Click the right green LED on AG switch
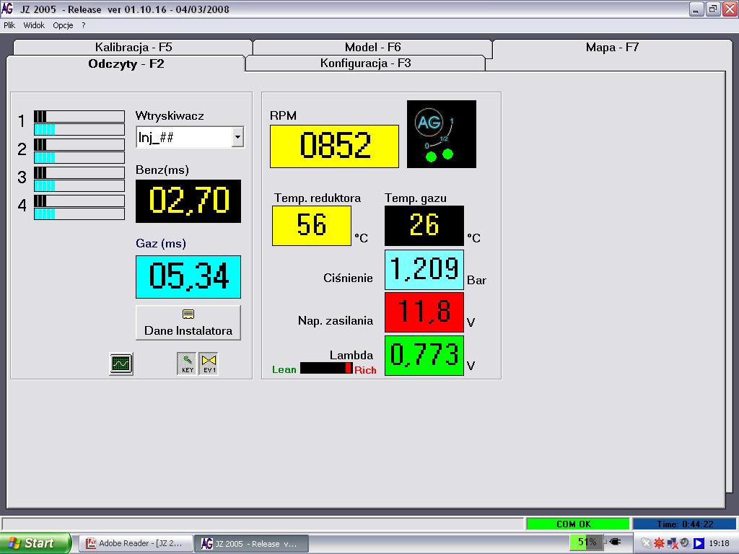The height and width of the screenshot is (554, 739). point(447,154)
